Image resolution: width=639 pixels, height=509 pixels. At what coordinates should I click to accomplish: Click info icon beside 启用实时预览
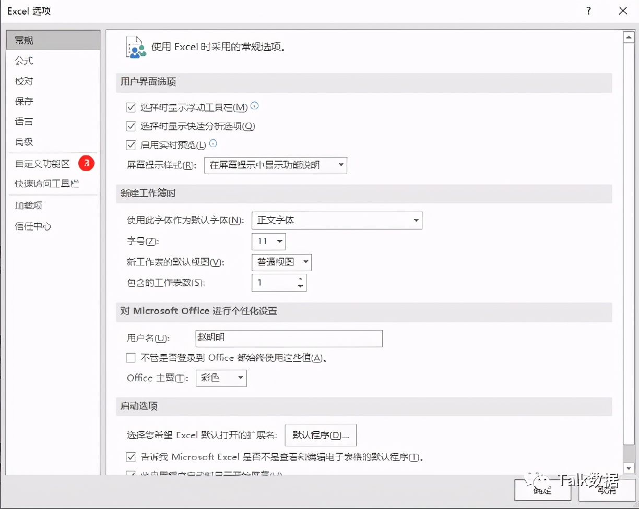click(x=213, y=144)
